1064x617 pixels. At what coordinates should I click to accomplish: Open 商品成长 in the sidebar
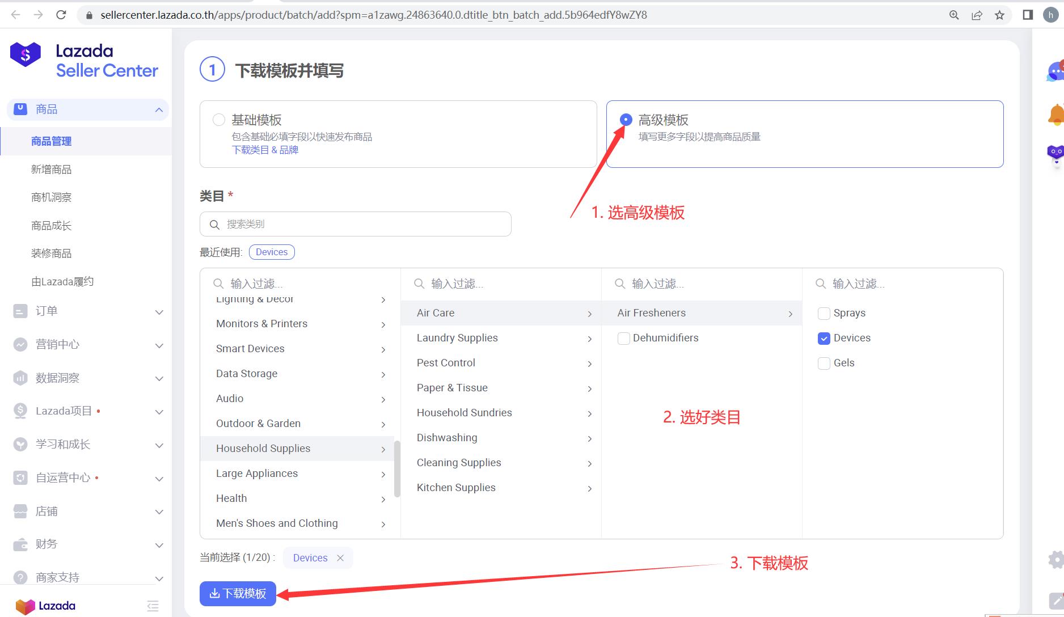(51, 226)
